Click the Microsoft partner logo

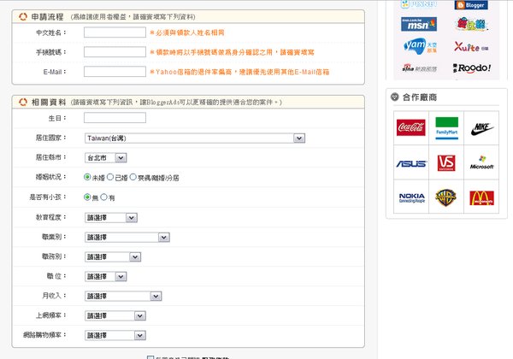coord(481,162)
